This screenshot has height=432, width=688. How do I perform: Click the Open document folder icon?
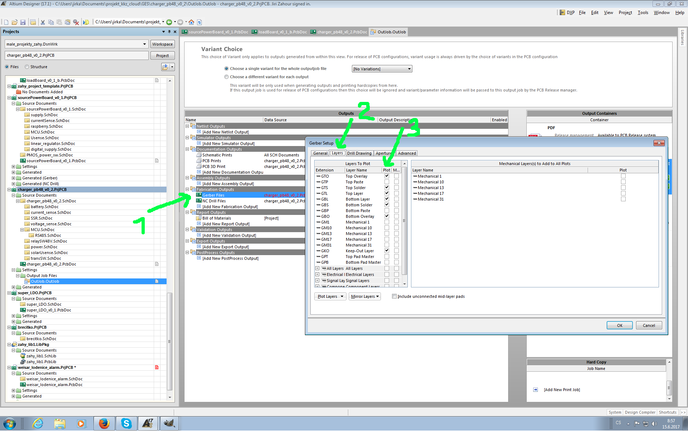pos(14,22)
